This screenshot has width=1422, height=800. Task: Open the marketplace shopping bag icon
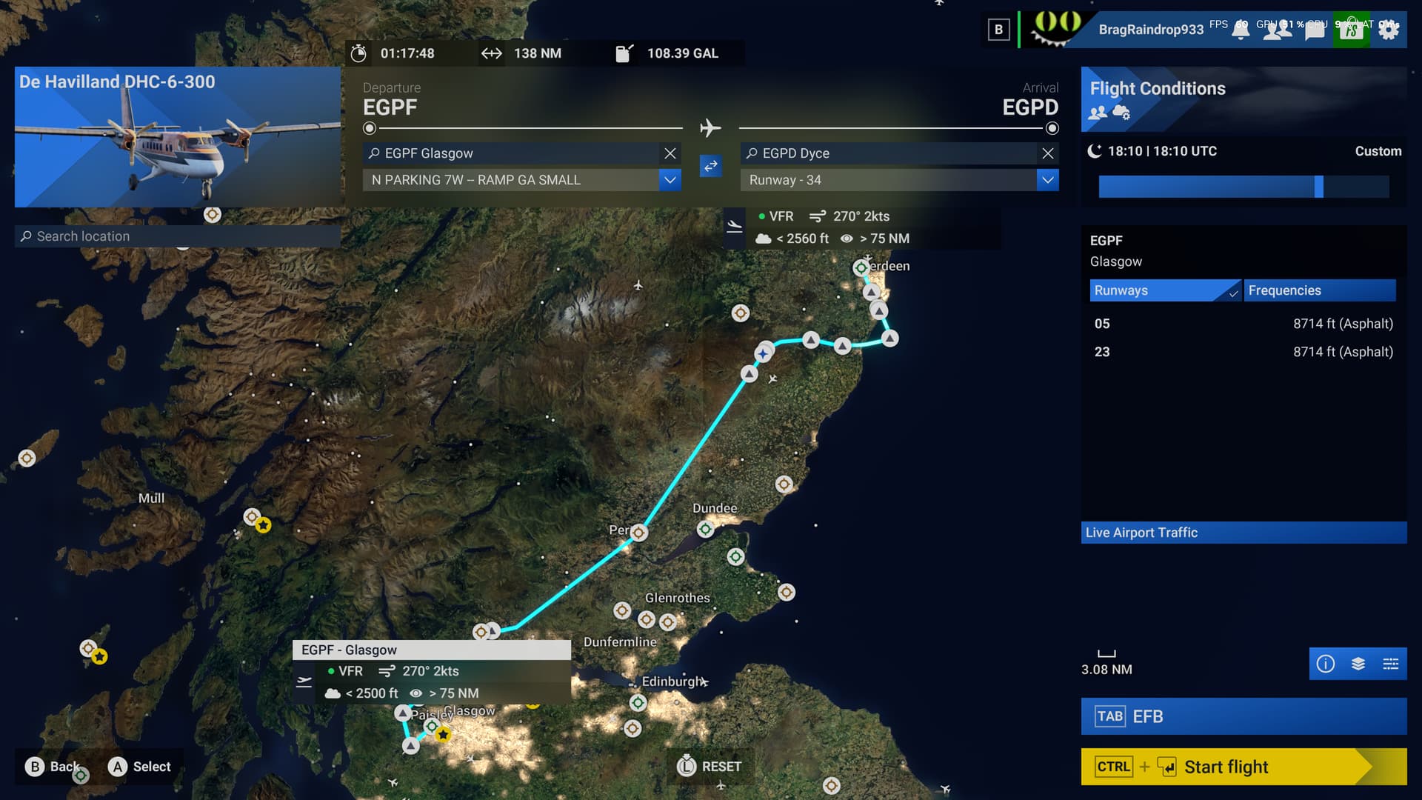click(x=1351, y=30)
